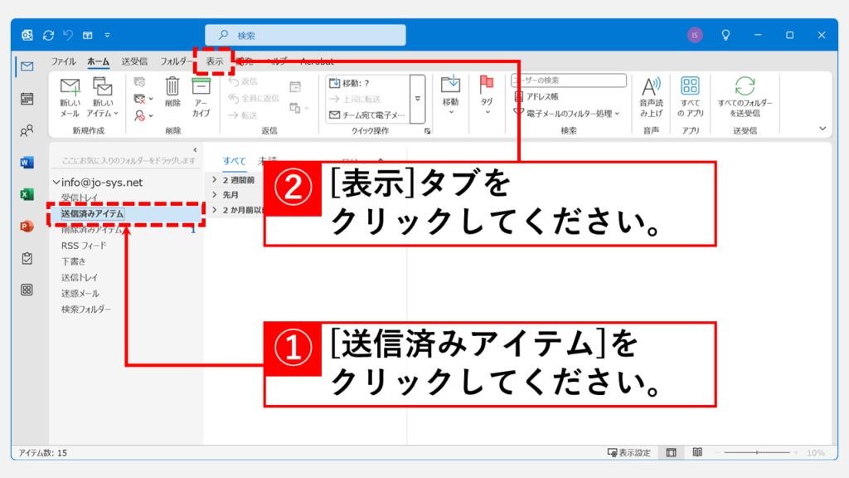This screenshot has width=849, height=478.
Task: Open the People contacts view
Action: click(x=27, y=130)
